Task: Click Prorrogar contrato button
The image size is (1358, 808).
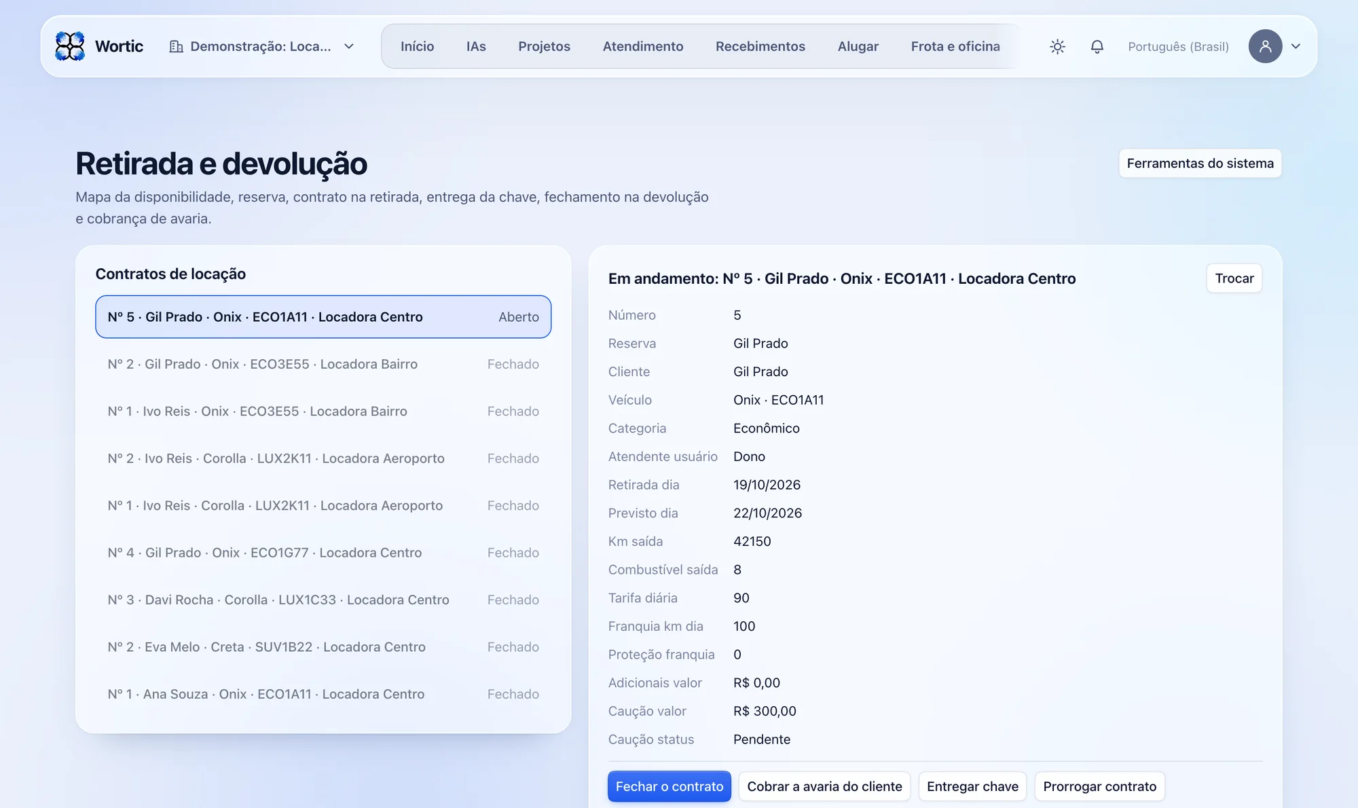Action: (1099, 786)
